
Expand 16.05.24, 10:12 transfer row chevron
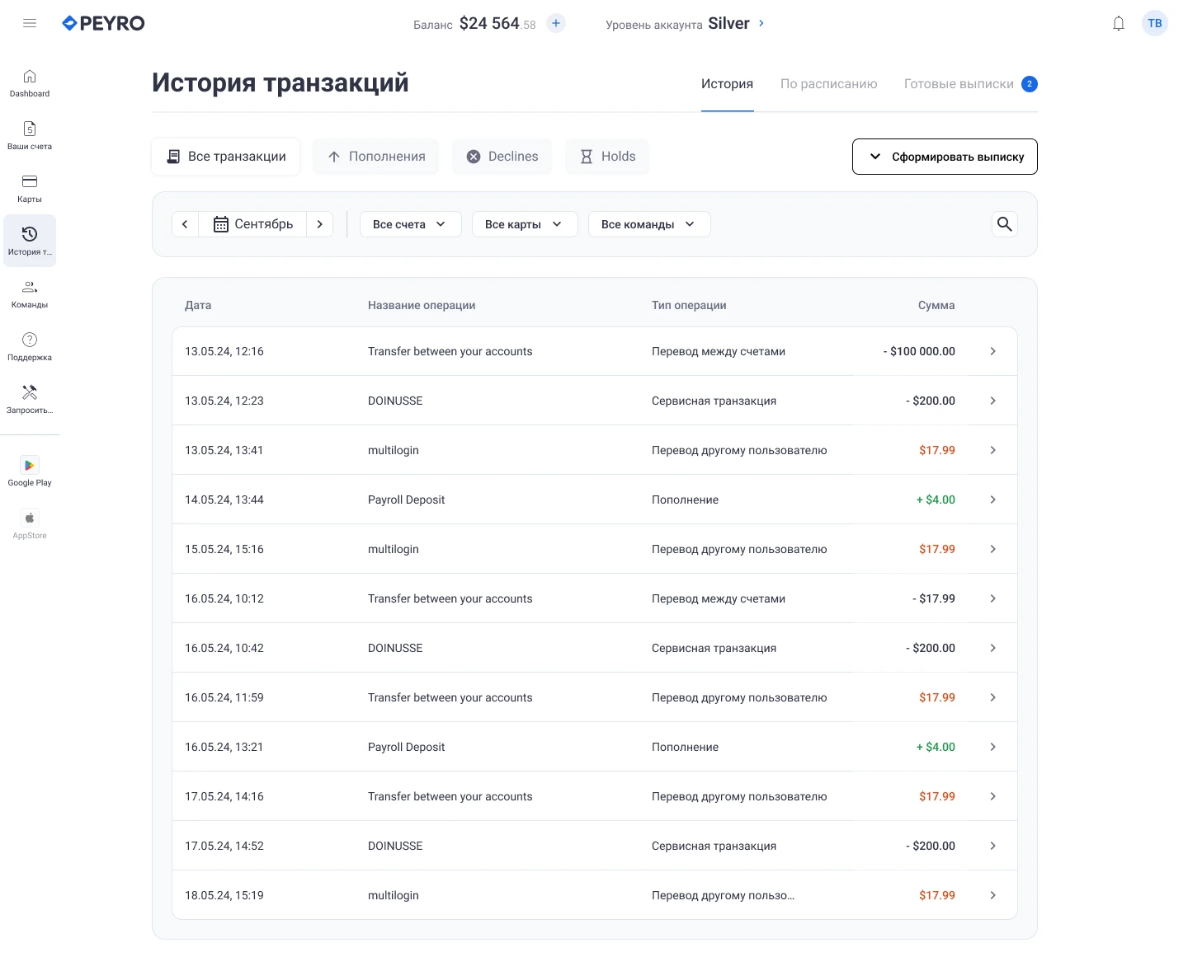coord(992,598)
